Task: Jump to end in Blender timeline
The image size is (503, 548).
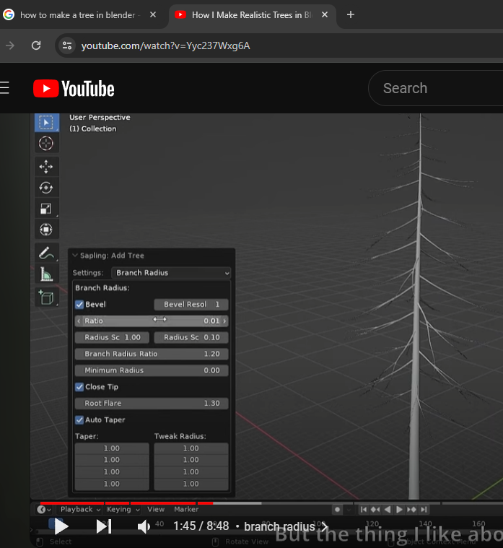Action: pos(424,510)
